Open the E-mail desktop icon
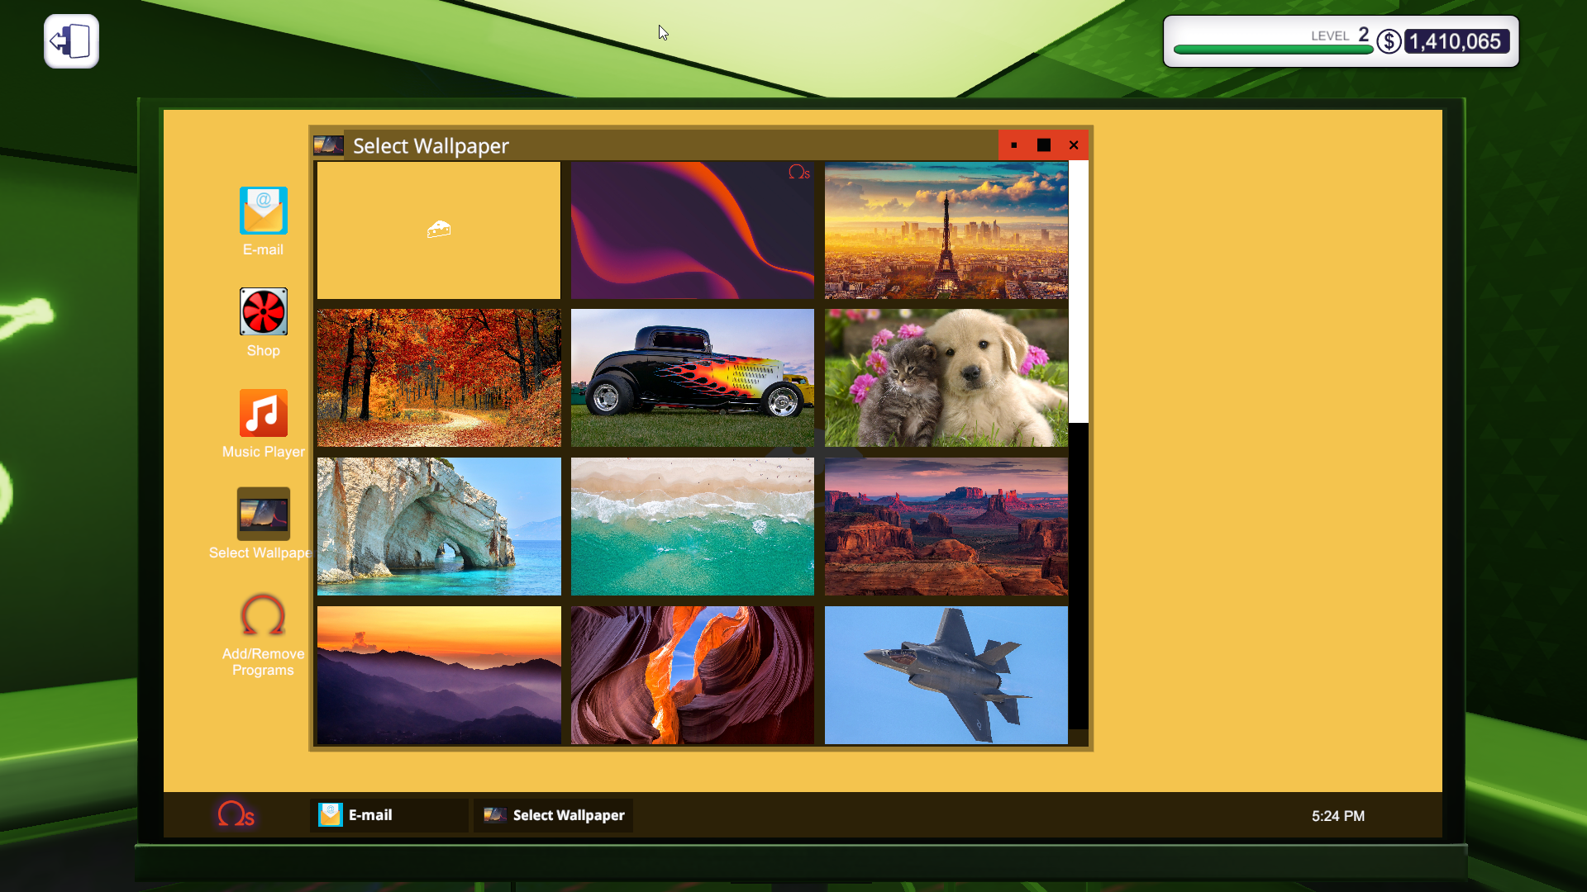1587x892 pixels. coord(263,211)
